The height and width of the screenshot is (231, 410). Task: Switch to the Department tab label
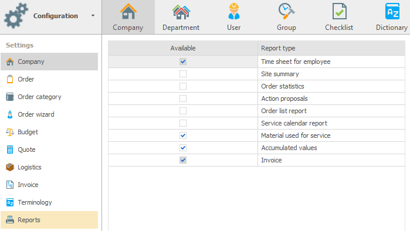coord(181,28)
